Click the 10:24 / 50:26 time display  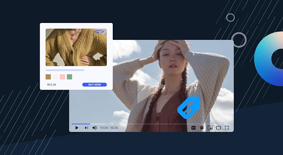pyautogui.click(x=109, y=128)
